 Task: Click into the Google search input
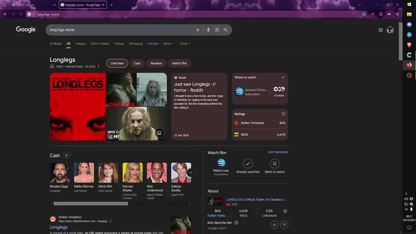(120, 30)
